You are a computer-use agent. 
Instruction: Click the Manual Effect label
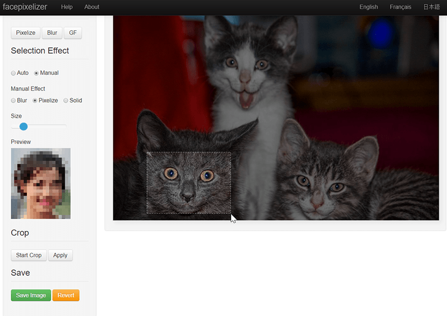[x=28, y=89]
